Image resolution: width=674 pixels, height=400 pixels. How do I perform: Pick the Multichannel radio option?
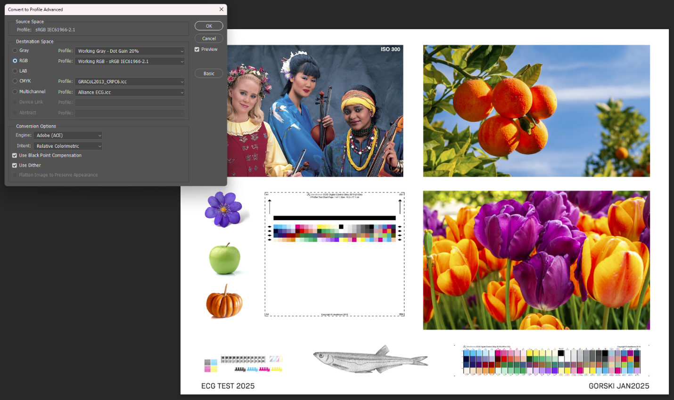click(x=15, y=92)
